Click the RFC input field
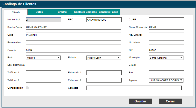 click(x=104, y=20)
